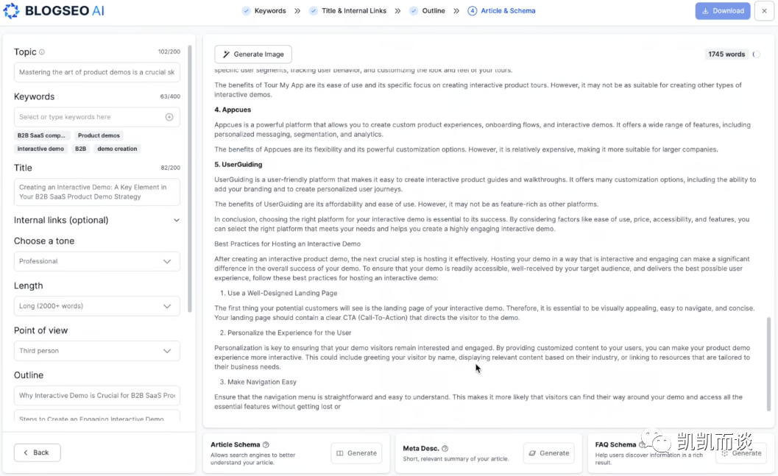The height and width of the screenshot is (476, 778).
Task: Click the BLOGSEO AI logo icon
Action: click(11, 10)
